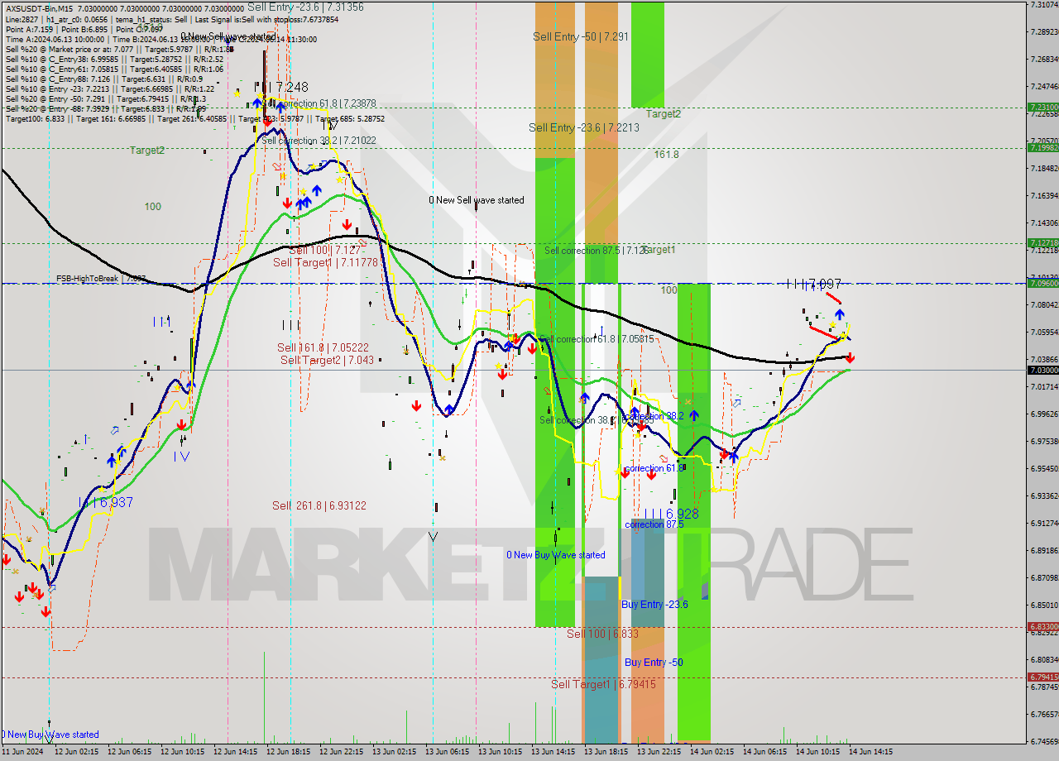This screenshot has height=761, width=1059.
Task: Click the 13 Jun 14:15 time axis label
Action: coord(554,752)
